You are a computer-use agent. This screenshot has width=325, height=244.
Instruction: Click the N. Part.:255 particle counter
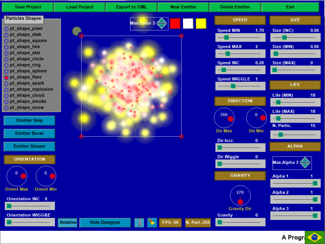(198, 222)
